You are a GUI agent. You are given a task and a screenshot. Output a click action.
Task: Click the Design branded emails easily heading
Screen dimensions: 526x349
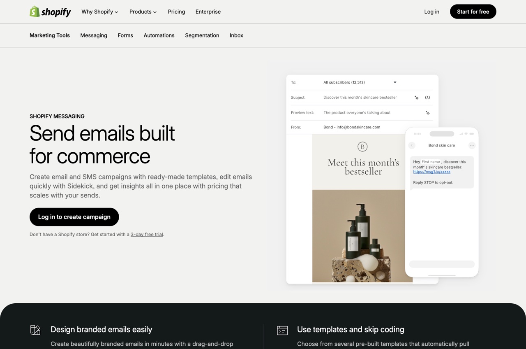(102, 329)
